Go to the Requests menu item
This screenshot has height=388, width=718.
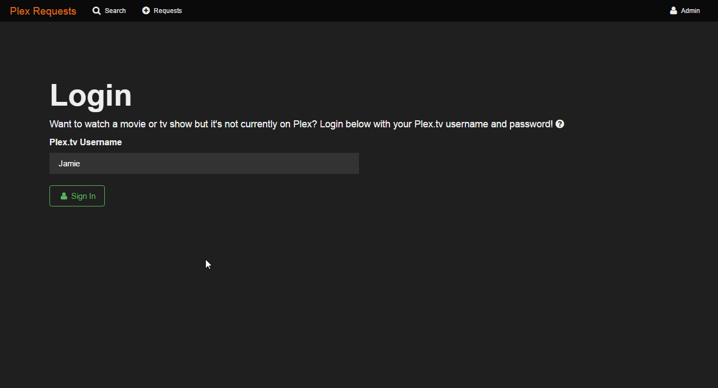pyautogui.click(x=168, y=11)
